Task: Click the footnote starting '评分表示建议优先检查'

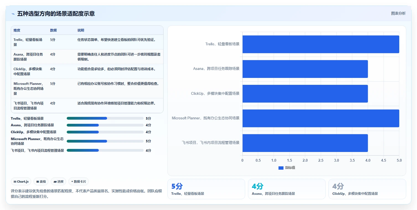Action: (x=86, y=194)
